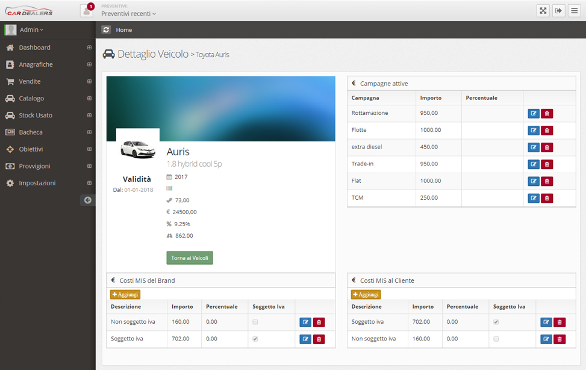The image size is (586, 370).
Task: Expand the Anagrafiche submenu plus icon
Action: 89,64
